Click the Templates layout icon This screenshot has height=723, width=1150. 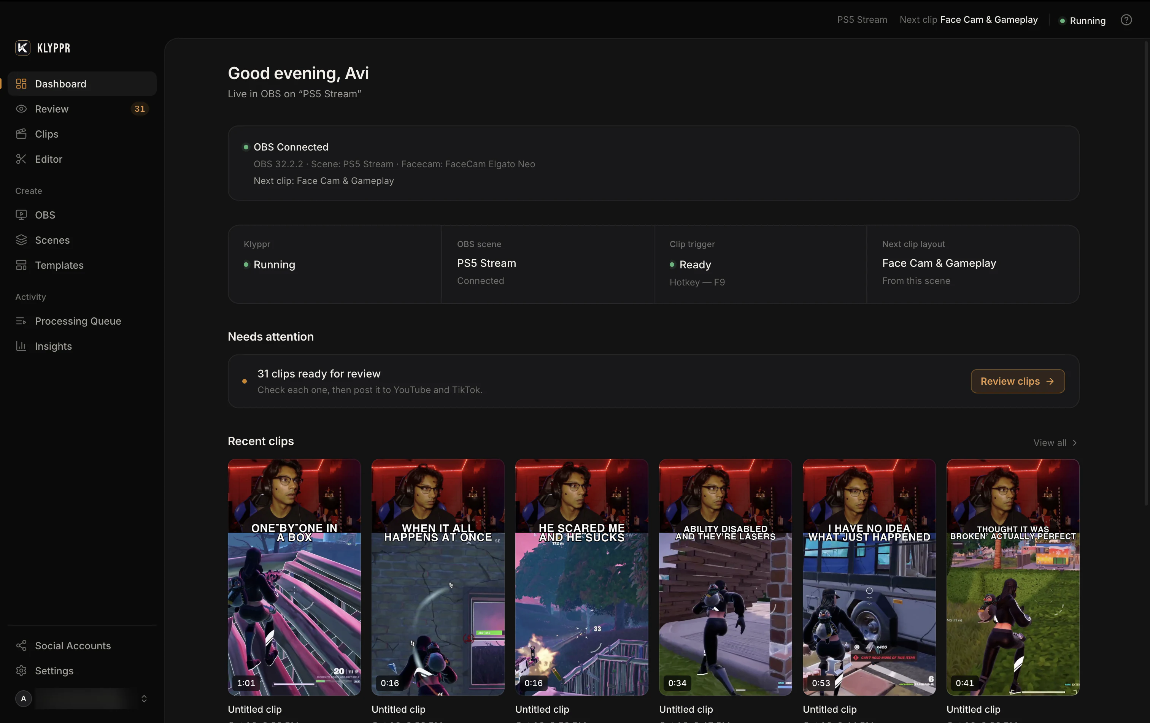(21, 265)
